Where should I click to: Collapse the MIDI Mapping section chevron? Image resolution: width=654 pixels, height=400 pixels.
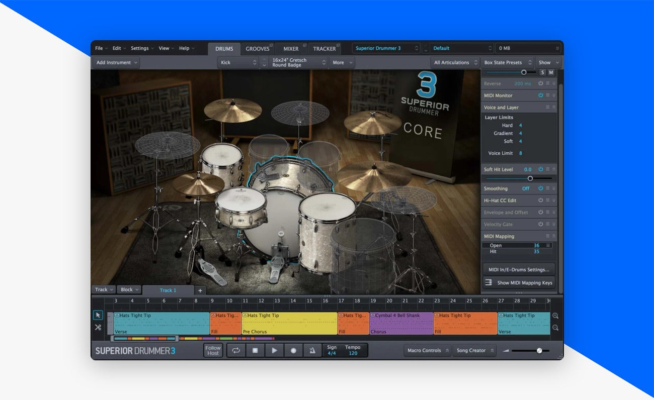pyautogui.click(x=554, y=236)
